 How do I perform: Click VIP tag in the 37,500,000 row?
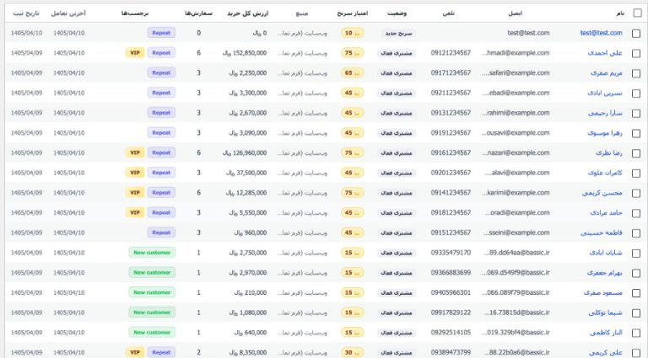[x=135, y=173]
